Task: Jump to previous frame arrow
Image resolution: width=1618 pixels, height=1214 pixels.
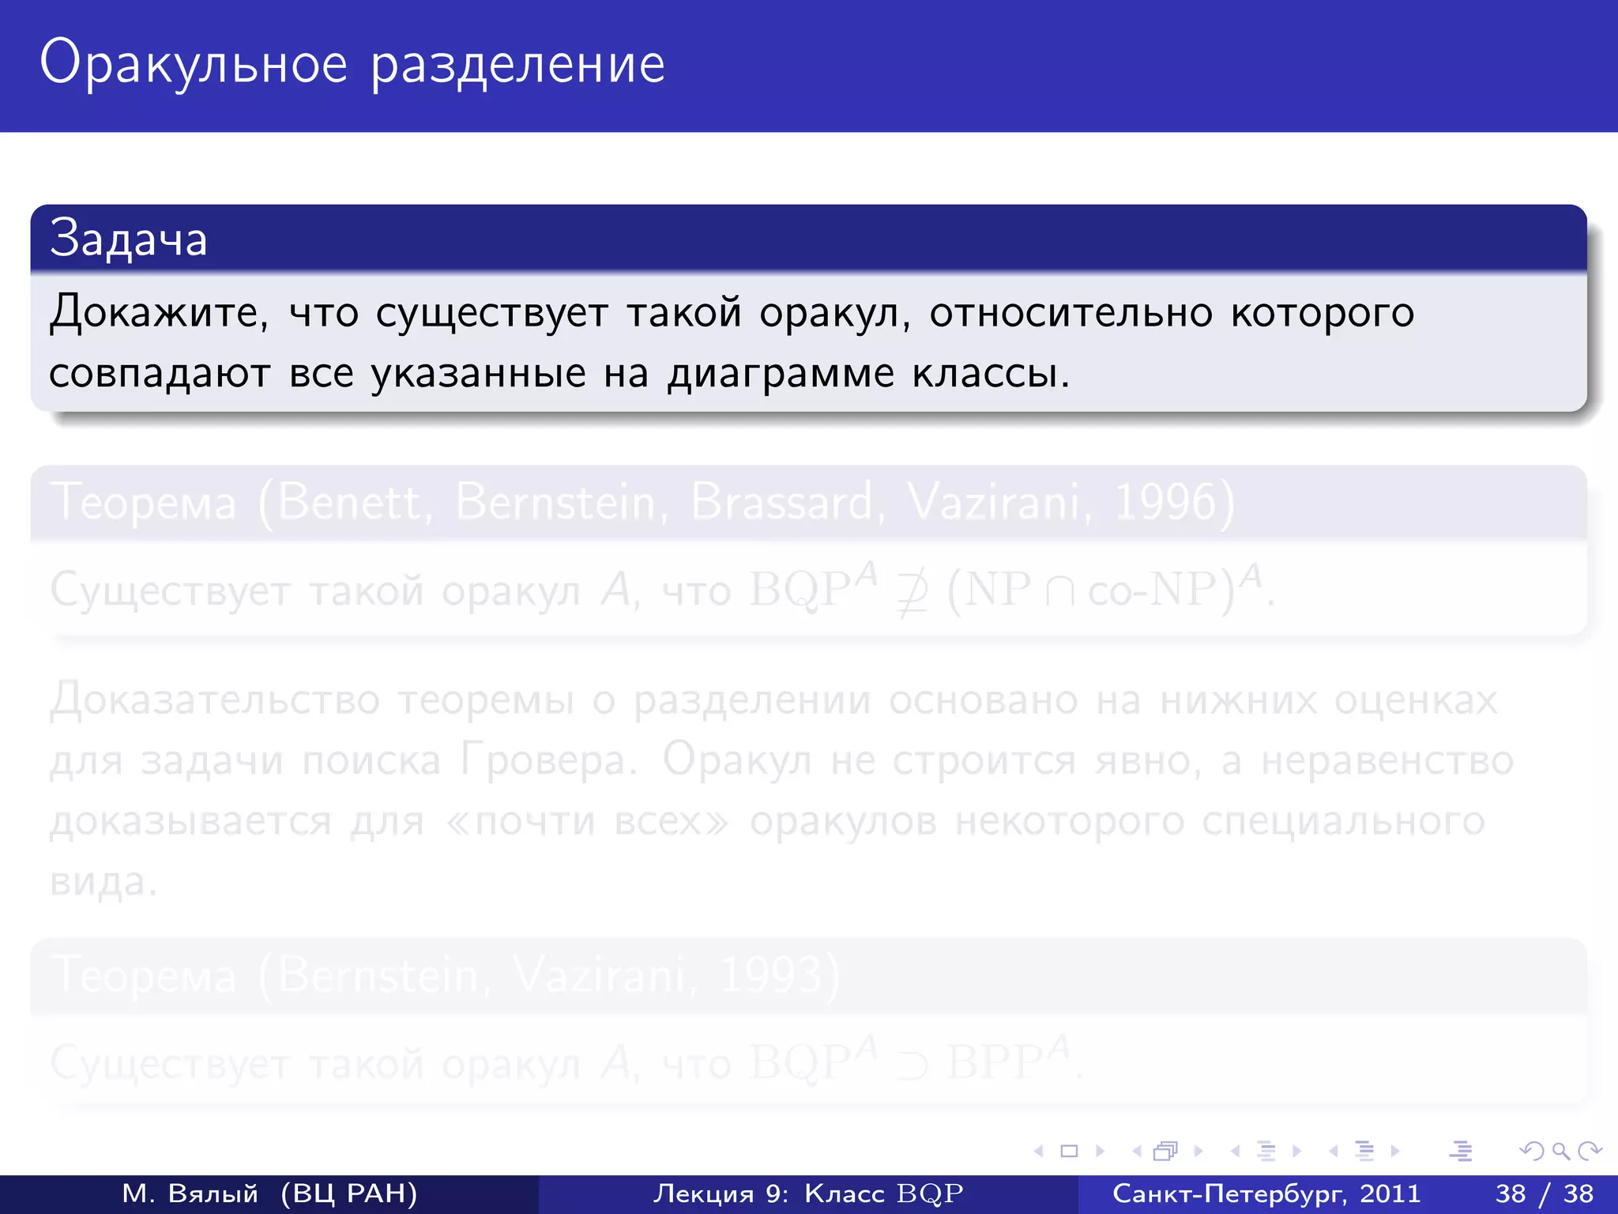Action: tap(1138, 1151)
